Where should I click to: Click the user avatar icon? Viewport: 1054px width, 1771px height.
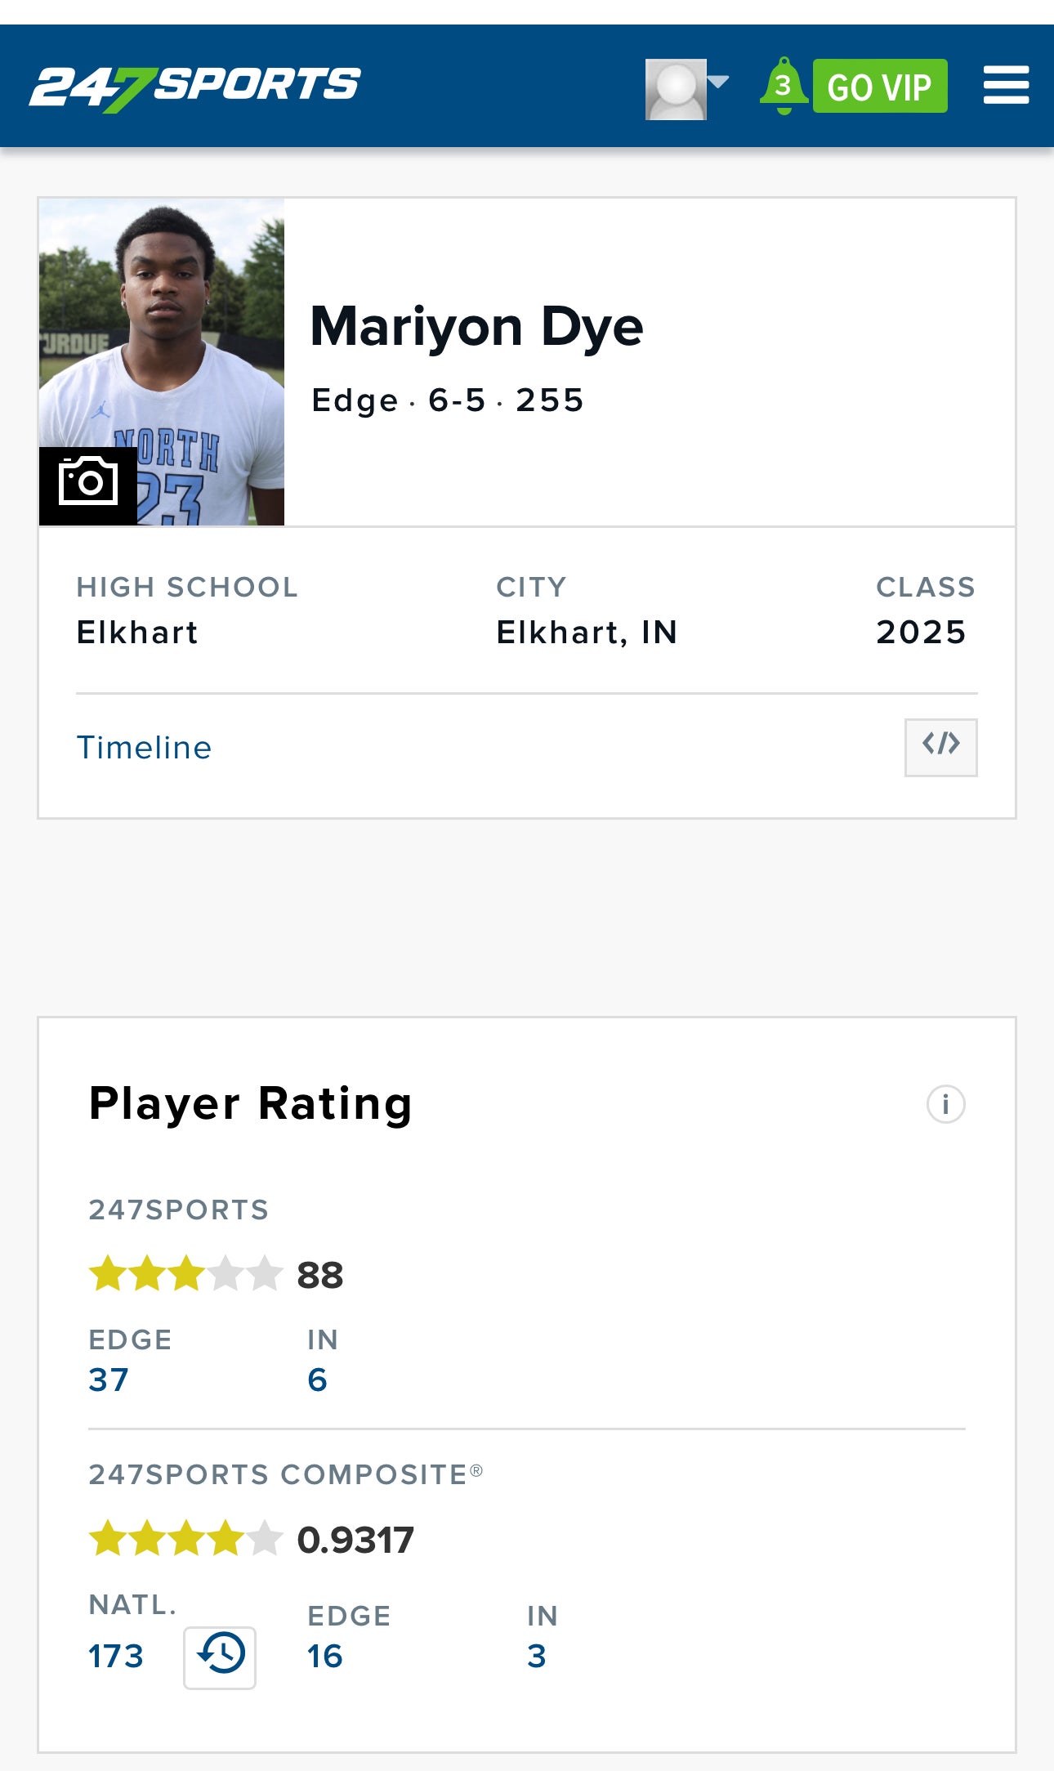[676, 89]
